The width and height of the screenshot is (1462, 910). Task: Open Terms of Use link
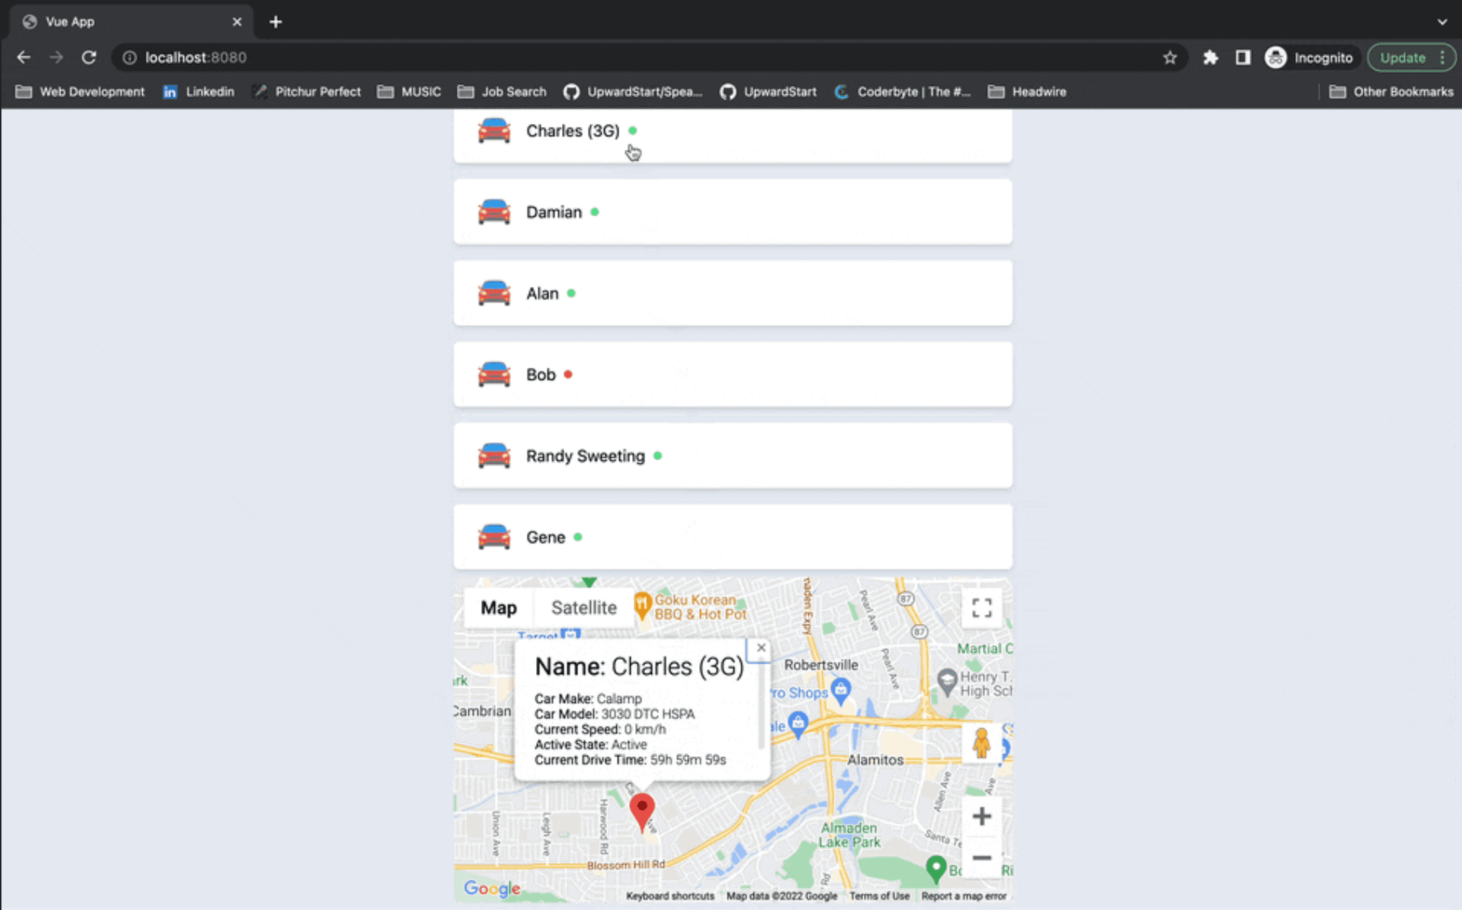click(879, 896)
